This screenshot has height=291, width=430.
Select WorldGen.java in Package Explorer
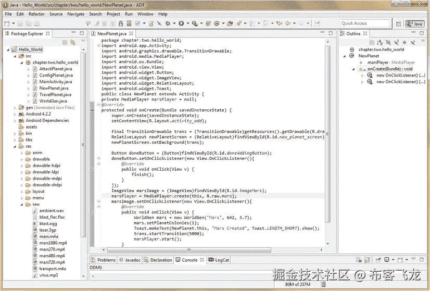click(53, 101)
